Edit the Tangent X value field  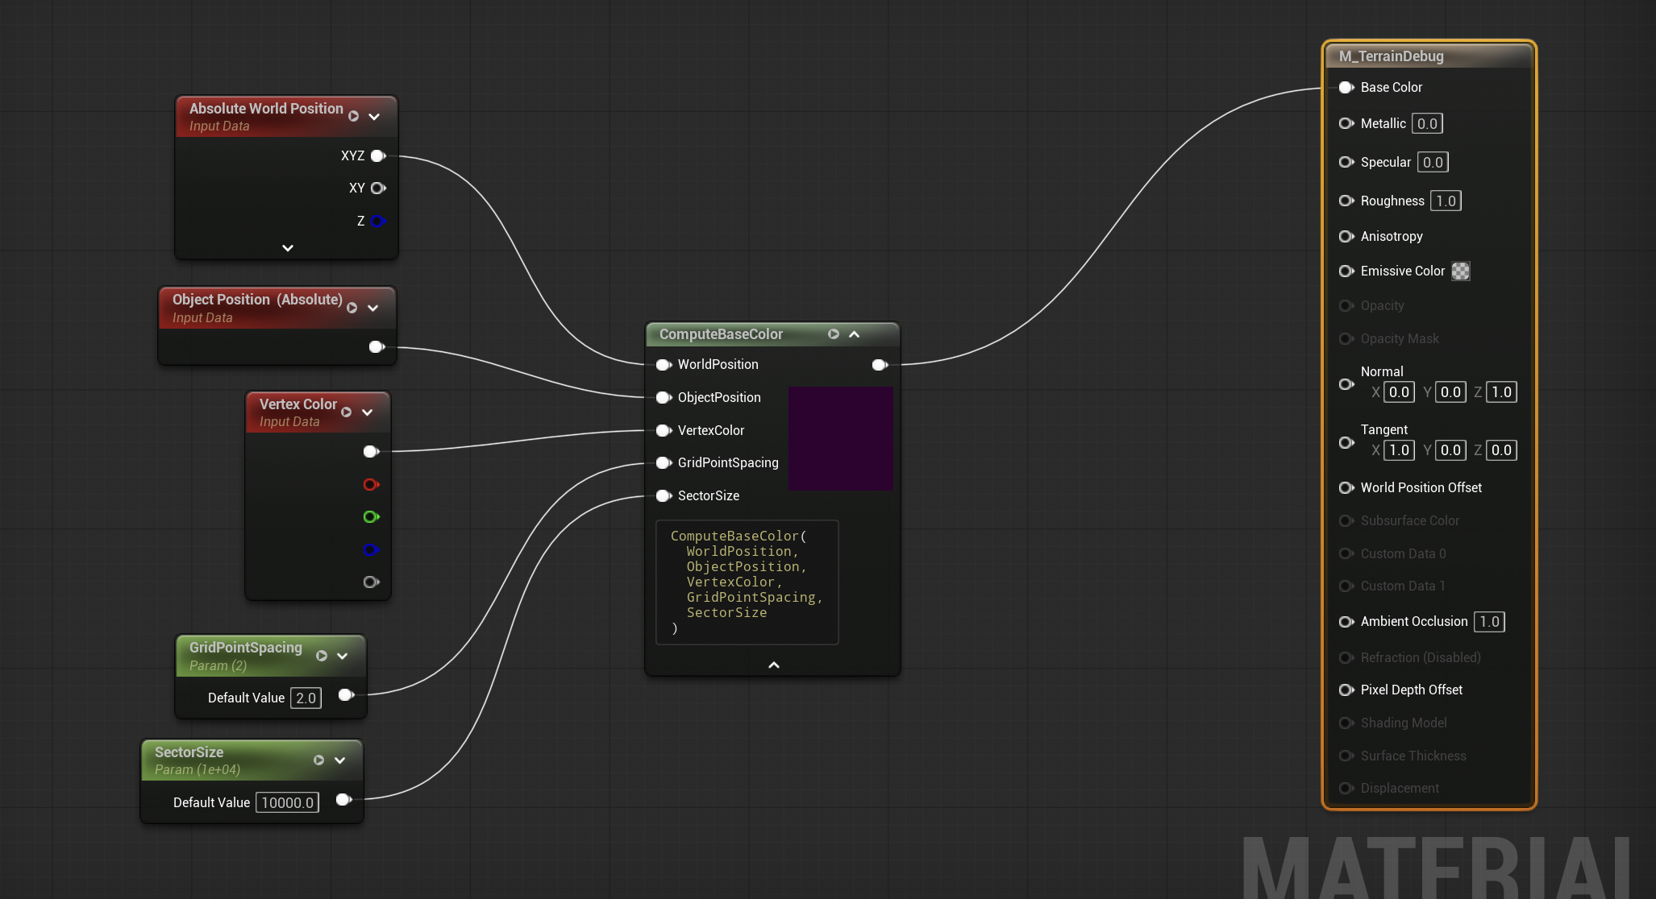(1399, 450)
